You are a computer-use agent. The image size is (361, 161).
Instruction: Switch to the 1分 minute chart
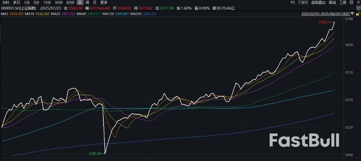pos(27,2)
